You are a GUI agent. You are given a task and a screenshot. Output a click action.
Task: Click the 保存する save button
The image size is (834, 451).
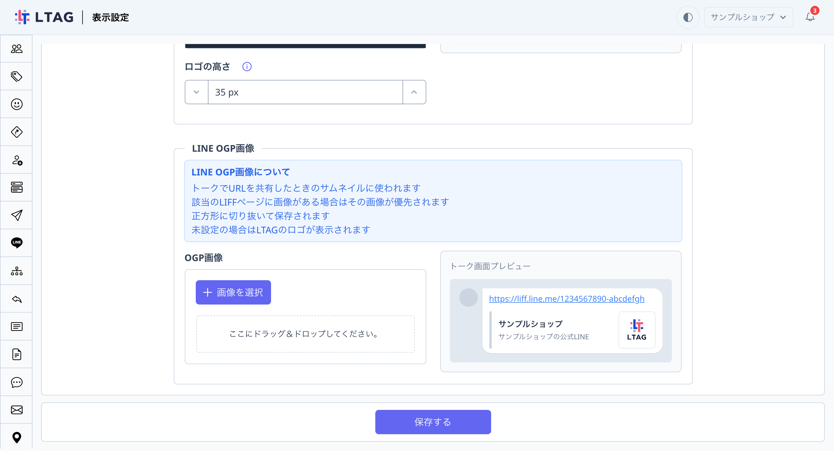tap(433, 422)
